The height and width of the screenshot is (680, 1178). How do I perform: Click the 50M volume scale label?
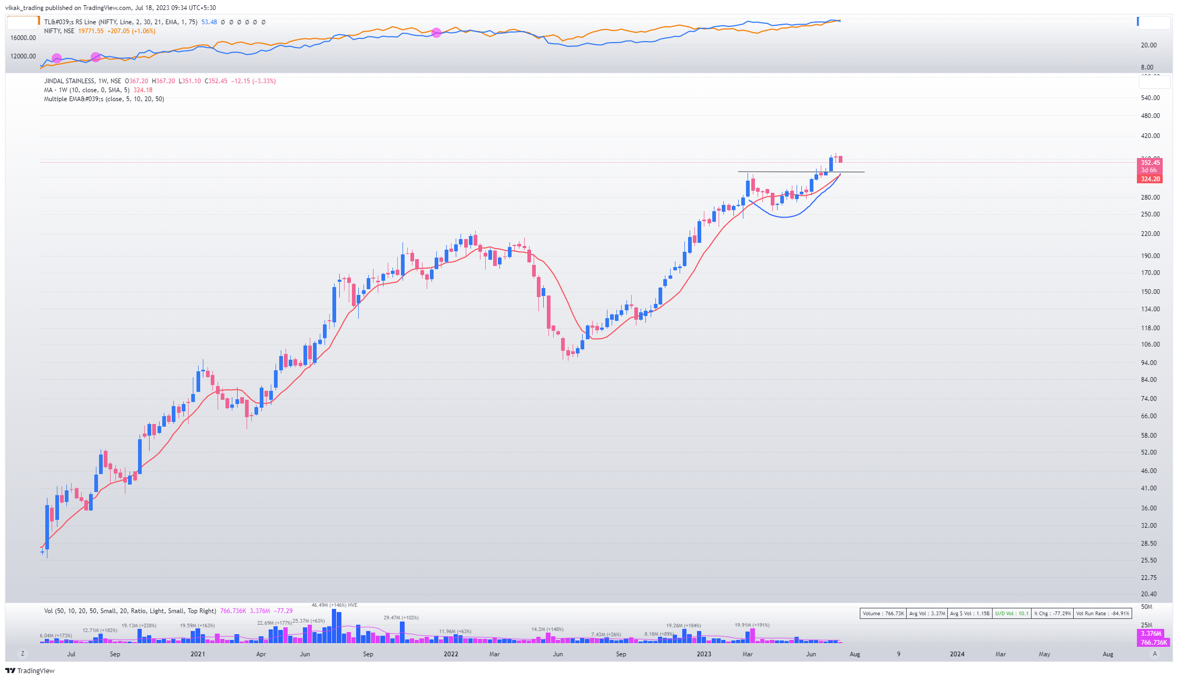click(1146, 607)
